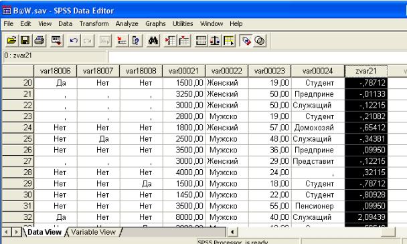
Task: Open the Edit menu
Action: coord(25,24)
